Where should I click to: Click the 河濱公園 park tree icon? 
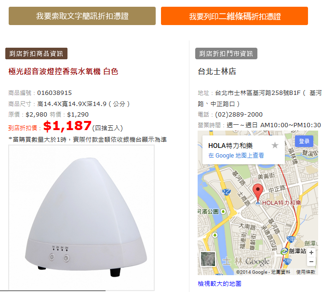point(223,212)
